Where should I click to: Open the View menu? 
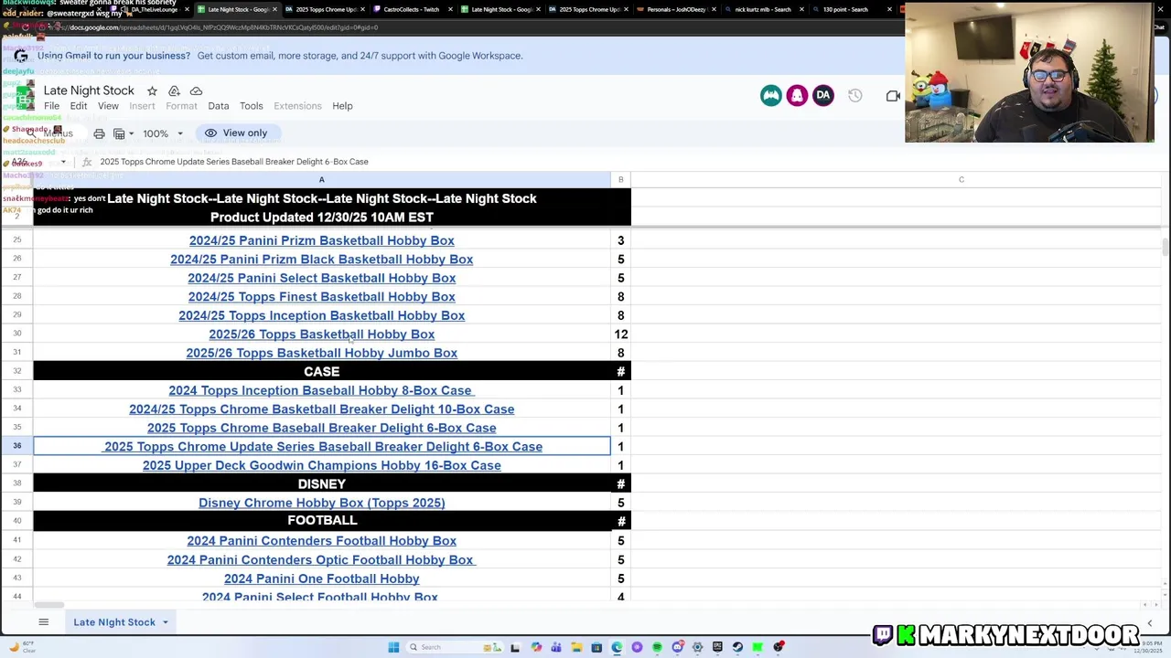[108, 106]
